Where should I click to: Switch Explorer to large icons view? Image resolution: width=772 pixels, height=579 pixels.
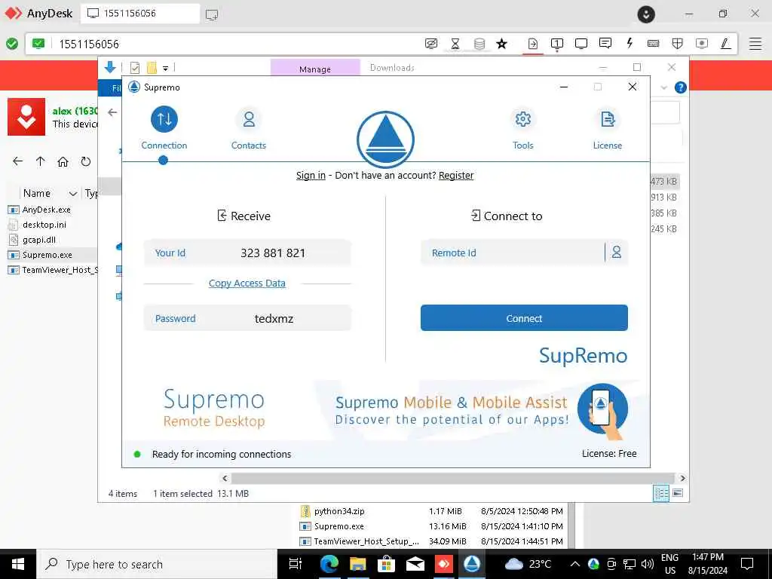point(678,493)
